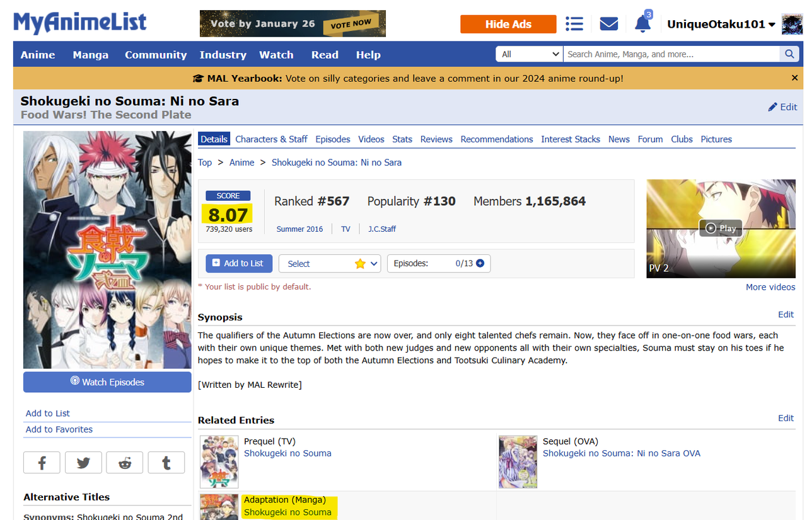
Task: Switch to Characters & Staff tab
Action: [271, 139]
